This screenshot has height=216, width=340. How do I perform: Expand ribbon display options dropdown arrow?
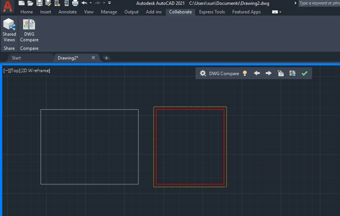tap(280, 12)
